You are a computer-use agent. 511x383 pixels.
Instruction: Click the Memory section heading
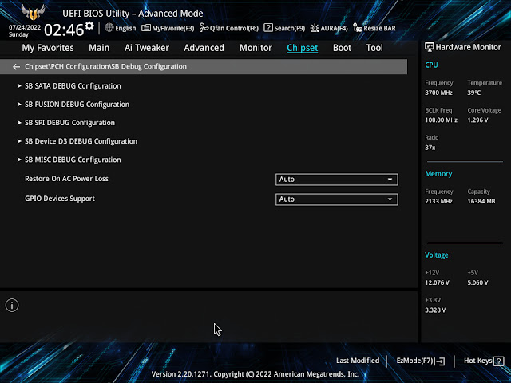point(438,174)
